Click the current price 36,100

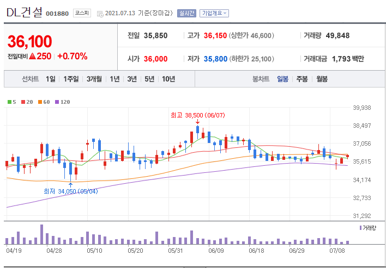point(30,41)
